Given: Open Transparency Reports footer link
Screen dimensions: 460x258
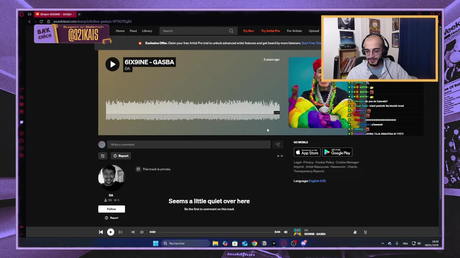Looking at the screenshot, I should coord(309,171).
